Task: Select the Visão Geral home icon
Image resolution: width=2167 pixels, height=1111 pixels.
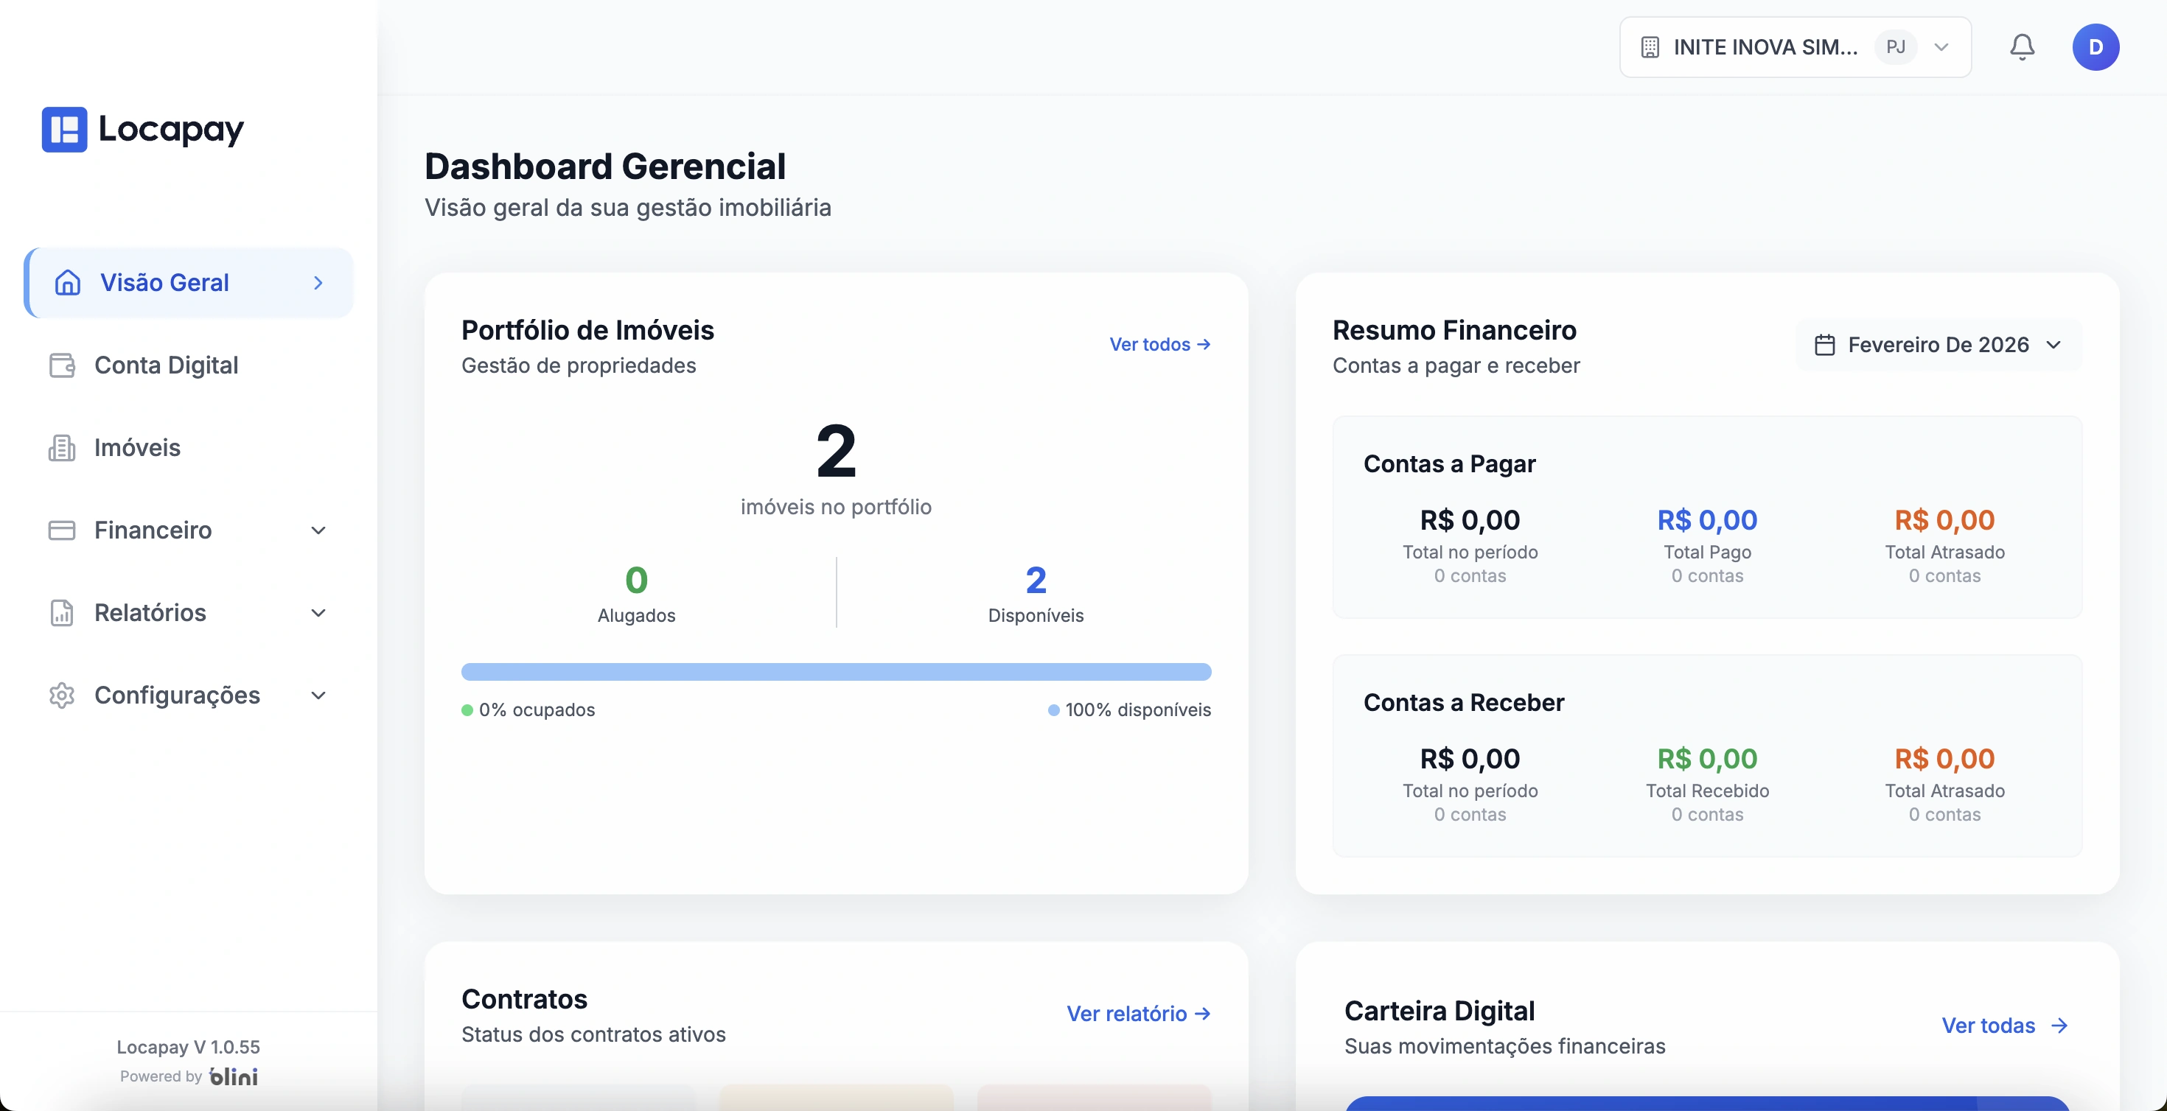Action: click(66, 283)
